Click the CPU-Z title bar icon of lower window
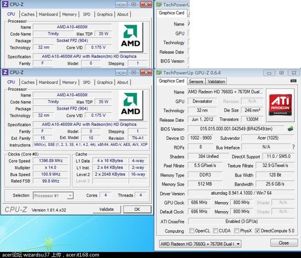301x258 pixels. (x=5, y=72)
